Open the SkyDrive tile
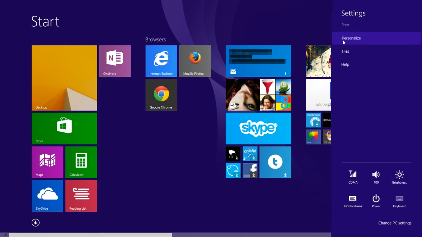 [x=47, y=196]
